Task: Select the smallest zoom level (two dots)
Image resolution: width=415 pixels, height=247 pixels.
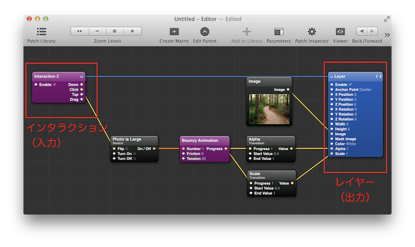Action: [79, 31]
